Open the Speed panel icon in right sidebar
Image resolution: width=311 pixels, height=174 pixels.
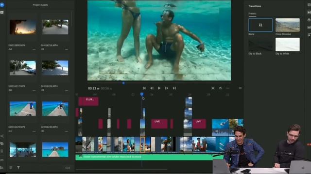coord(309,27)
